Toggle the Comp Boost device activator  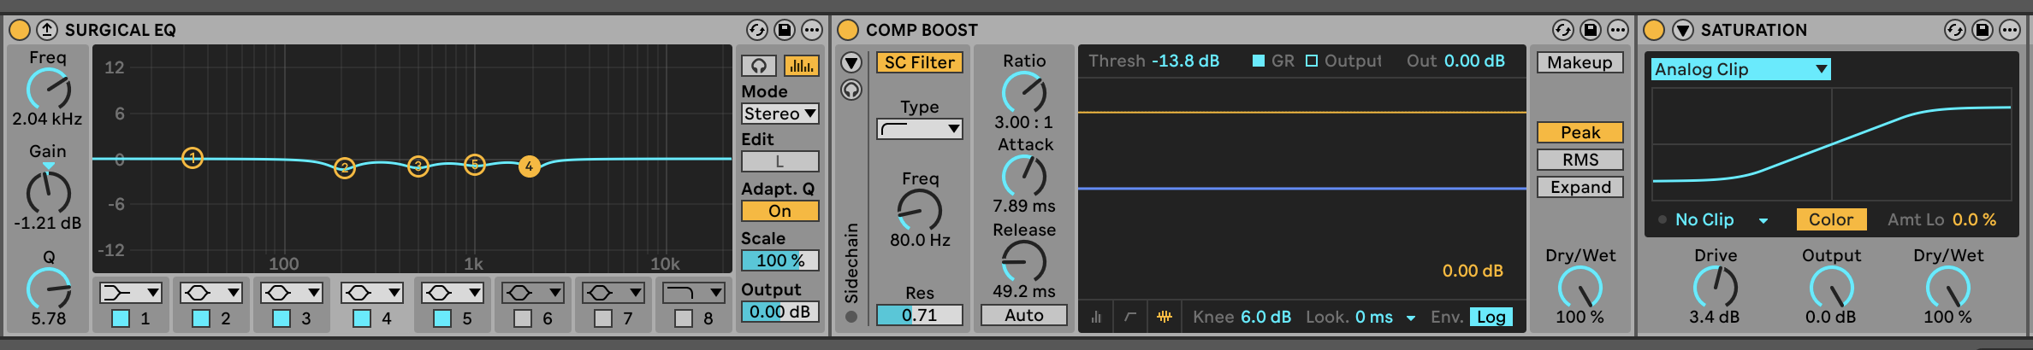tap(848, 30)
